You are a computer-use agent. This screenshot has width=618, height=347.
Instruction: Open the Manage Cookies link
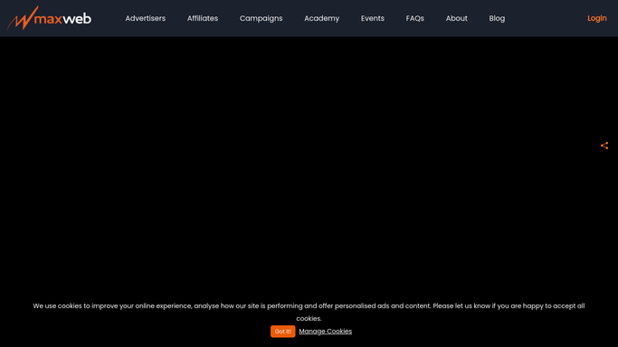click(x=325, y=332)
